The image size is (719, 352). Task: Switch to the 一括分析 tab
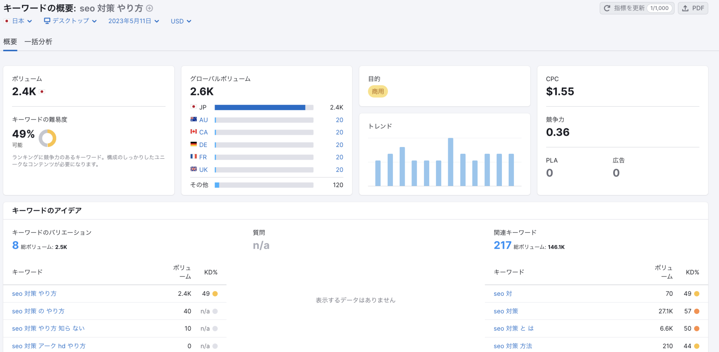point(38,42)
